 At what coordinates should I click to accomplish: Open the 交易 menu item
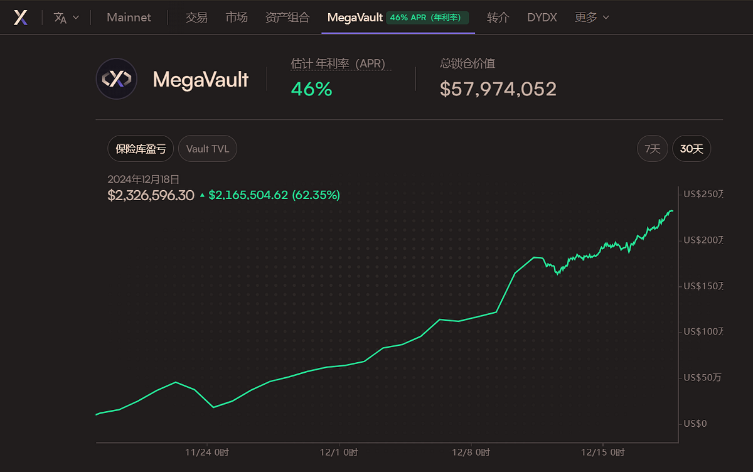195,18
